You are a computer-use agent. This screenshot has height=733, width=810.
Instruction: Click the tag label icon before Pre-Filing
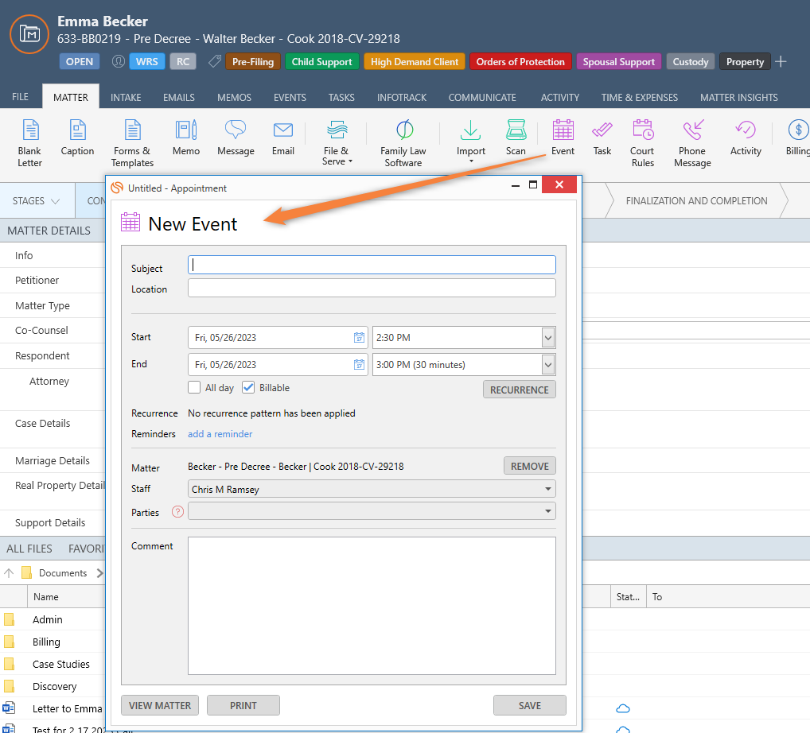(214, 61)
